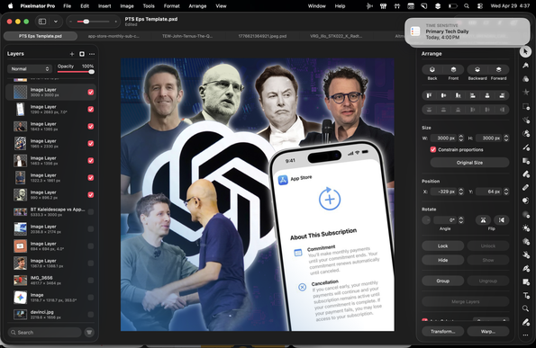Switch to the app-store-monthly-sub tab
Image resolution: width=536 pixels, height=348 pixels.
coord(114,36)
